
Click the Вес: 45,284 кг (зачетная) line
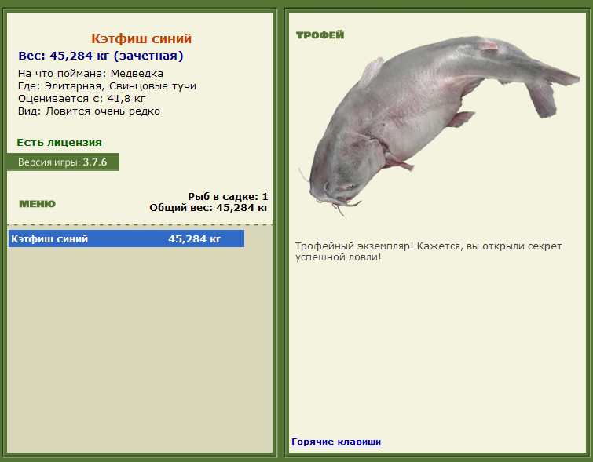click(101, 56)
